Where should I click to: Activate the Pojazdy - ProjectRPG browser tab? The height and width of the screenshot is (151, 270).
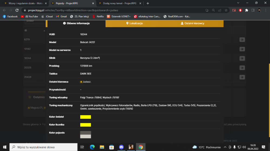click(72, 3)
